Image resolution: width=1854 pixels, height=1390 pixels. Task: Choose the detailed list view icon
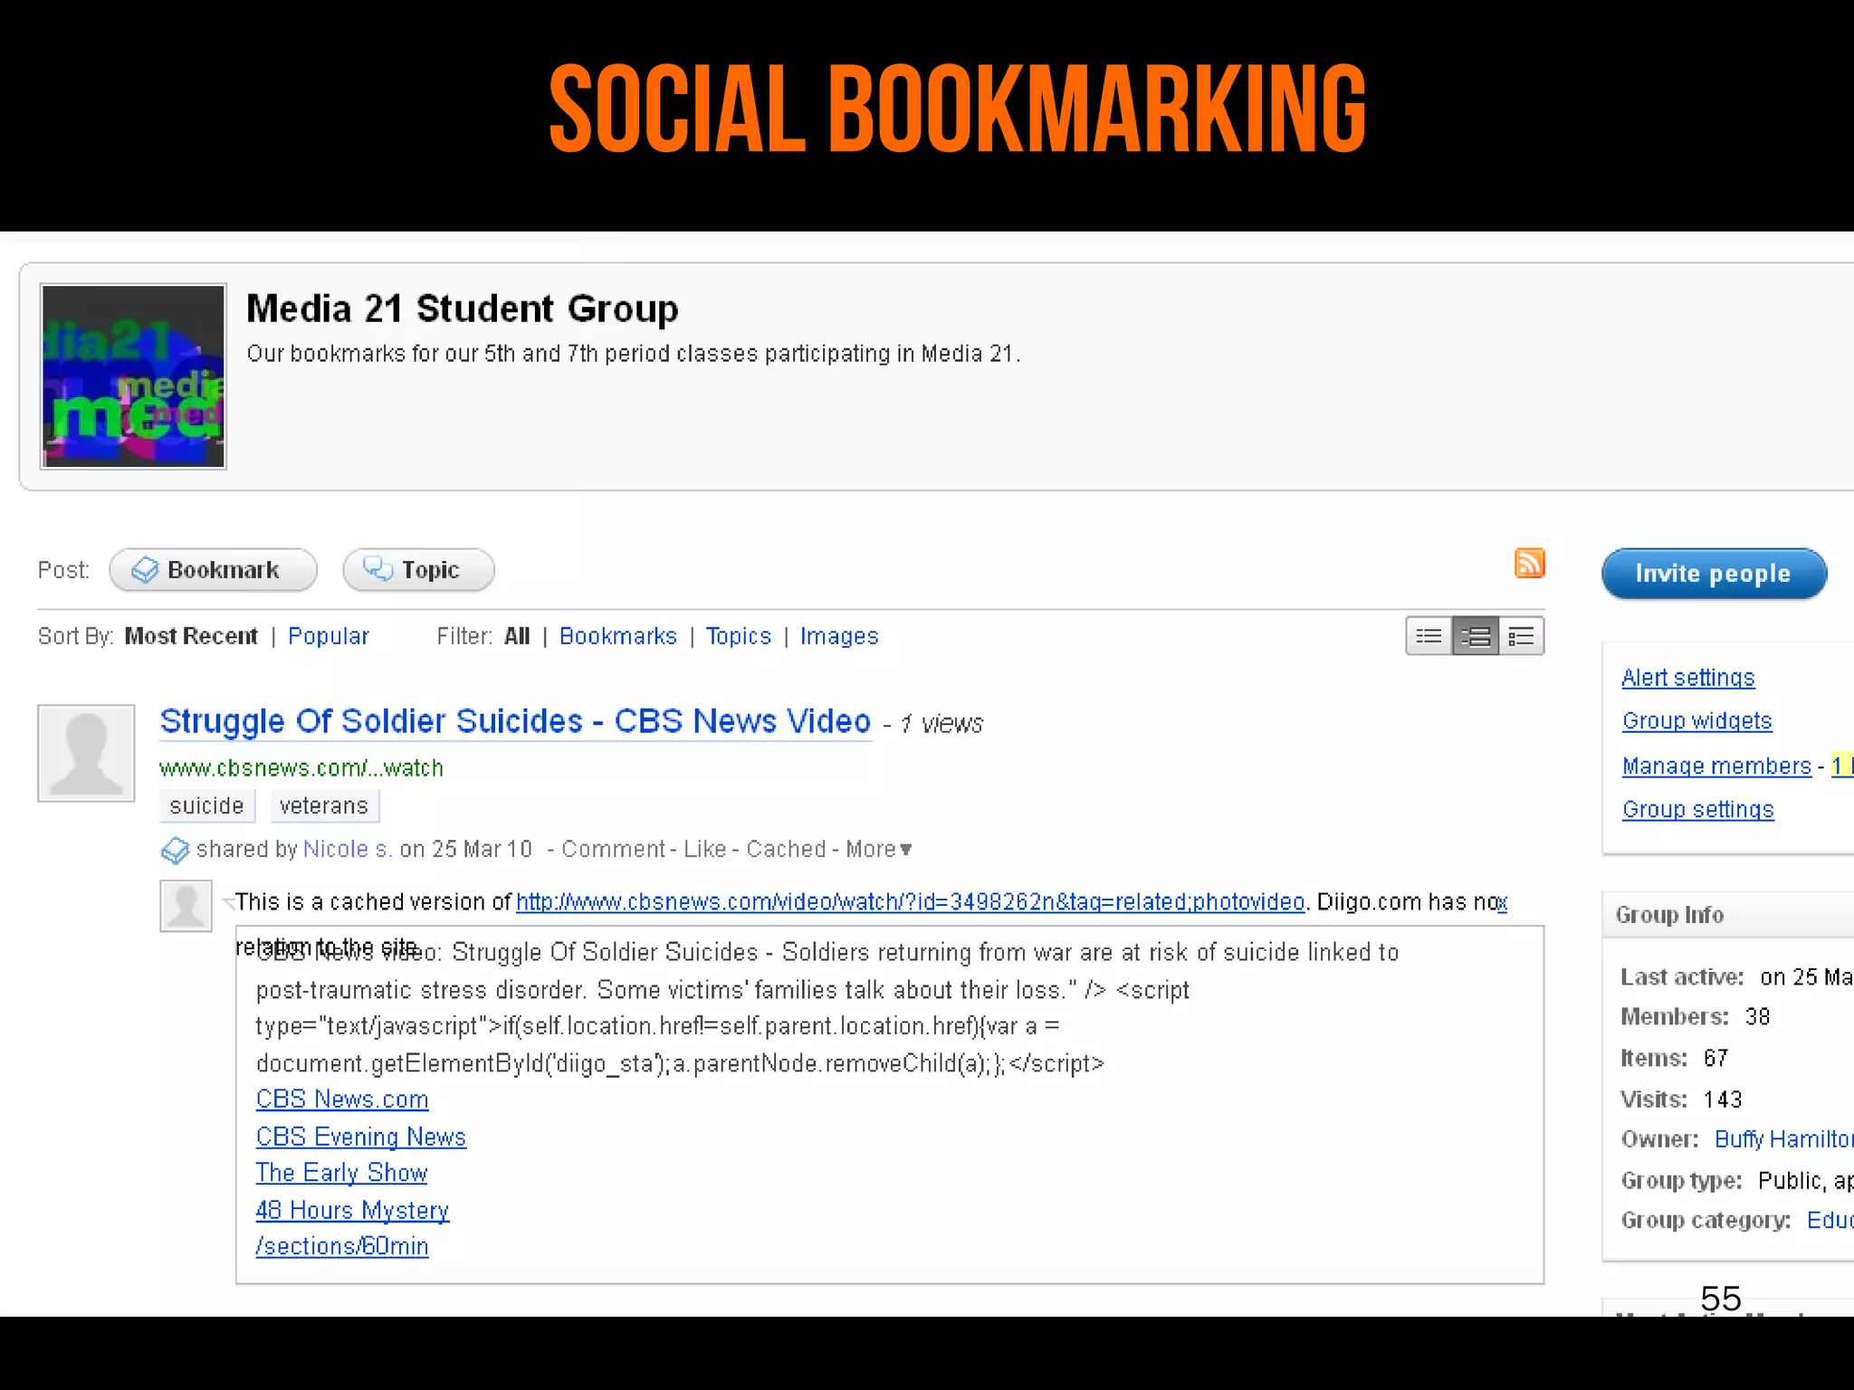click(1522, 636)
